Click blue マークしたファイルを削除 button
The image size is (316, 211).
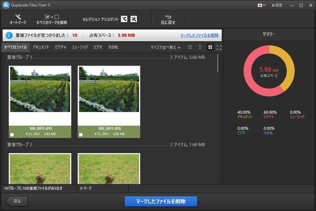tap(161, 201)
